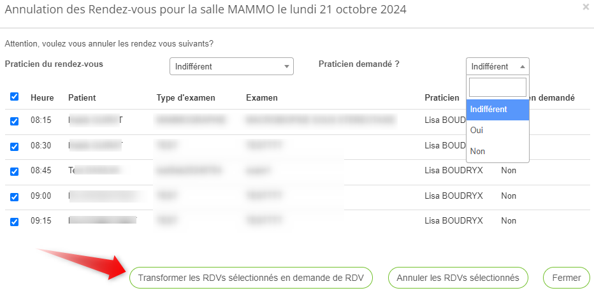
Task: Focus the dropdown search input field
Action: [497, 87]
